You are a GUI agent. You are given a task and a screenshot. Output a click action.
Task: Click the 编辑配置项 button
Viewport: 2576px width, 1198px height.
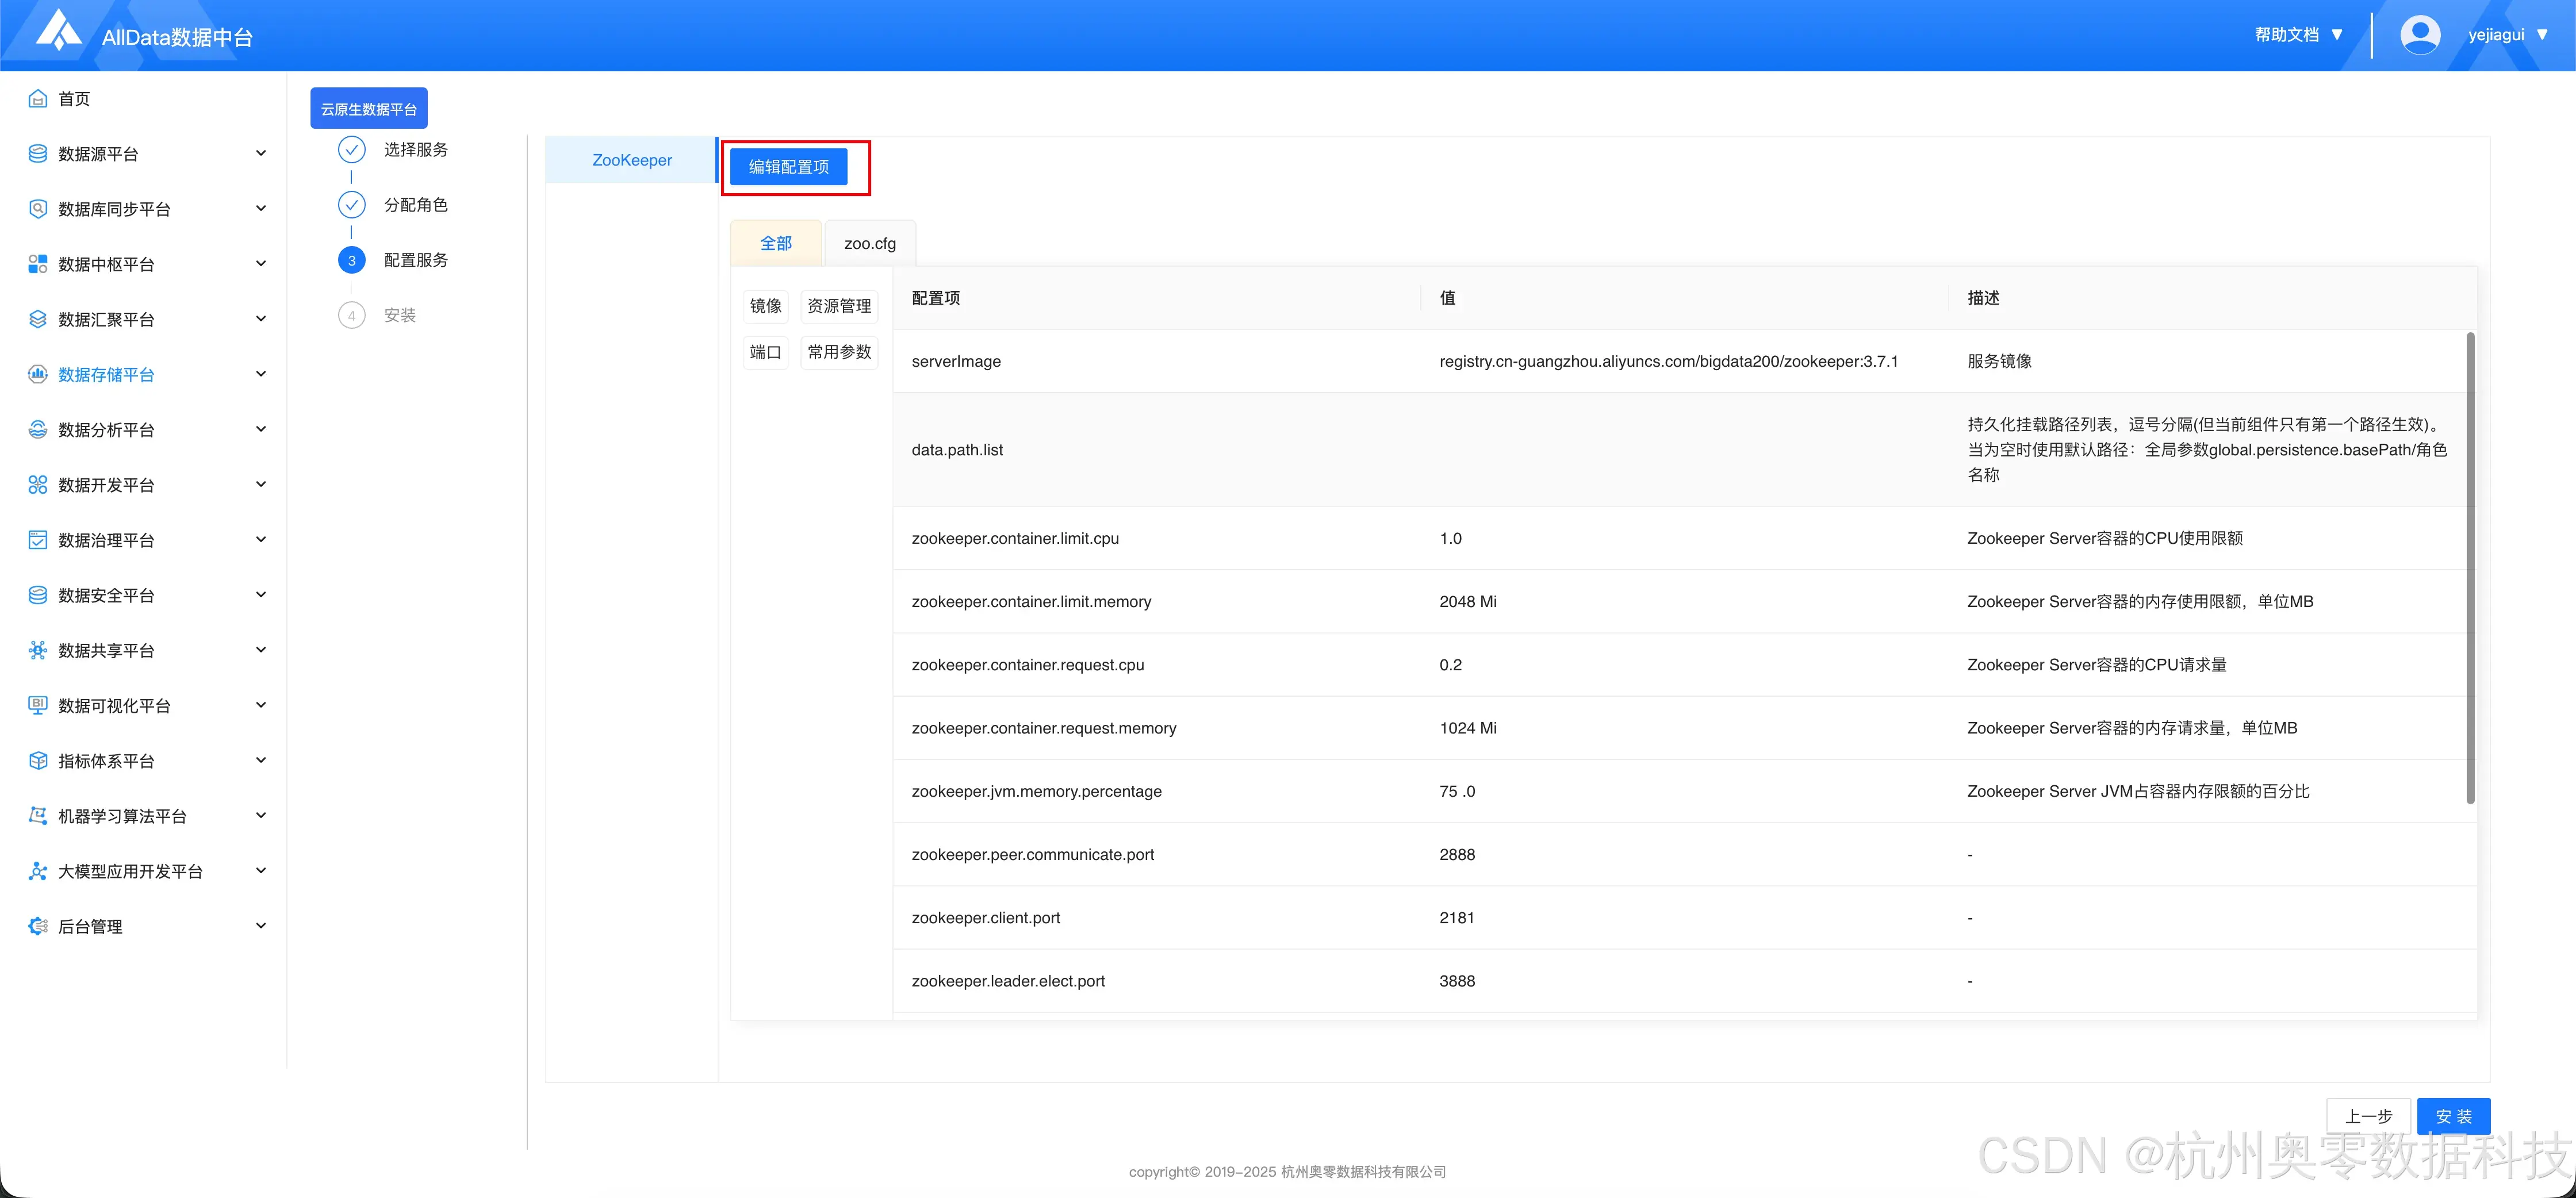pos(788,167)
